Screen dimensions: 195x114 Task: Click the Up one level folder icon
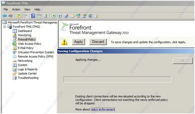pos(19,16)
